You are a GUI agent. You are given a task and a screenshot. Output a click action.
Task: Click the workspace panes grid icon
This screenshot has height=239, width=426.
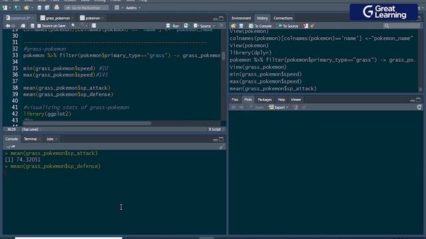point(117,8)
